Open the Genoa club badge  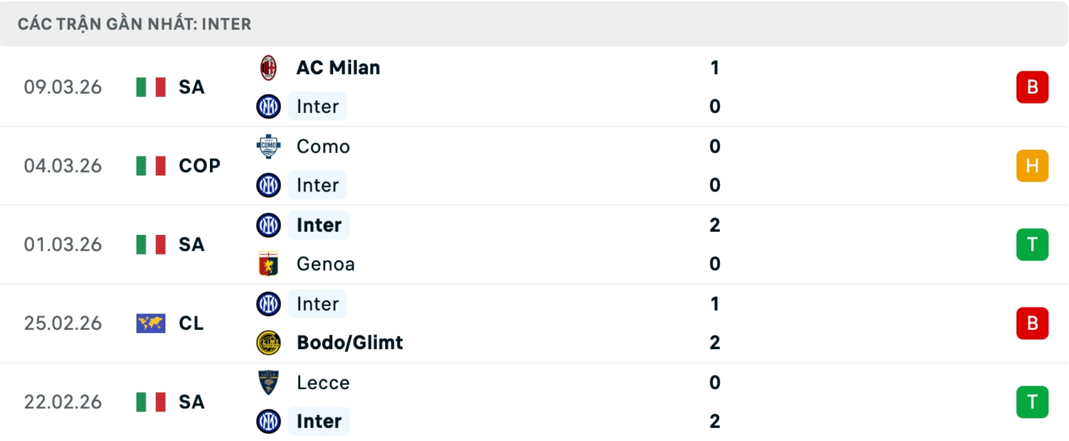click(269, 264)
